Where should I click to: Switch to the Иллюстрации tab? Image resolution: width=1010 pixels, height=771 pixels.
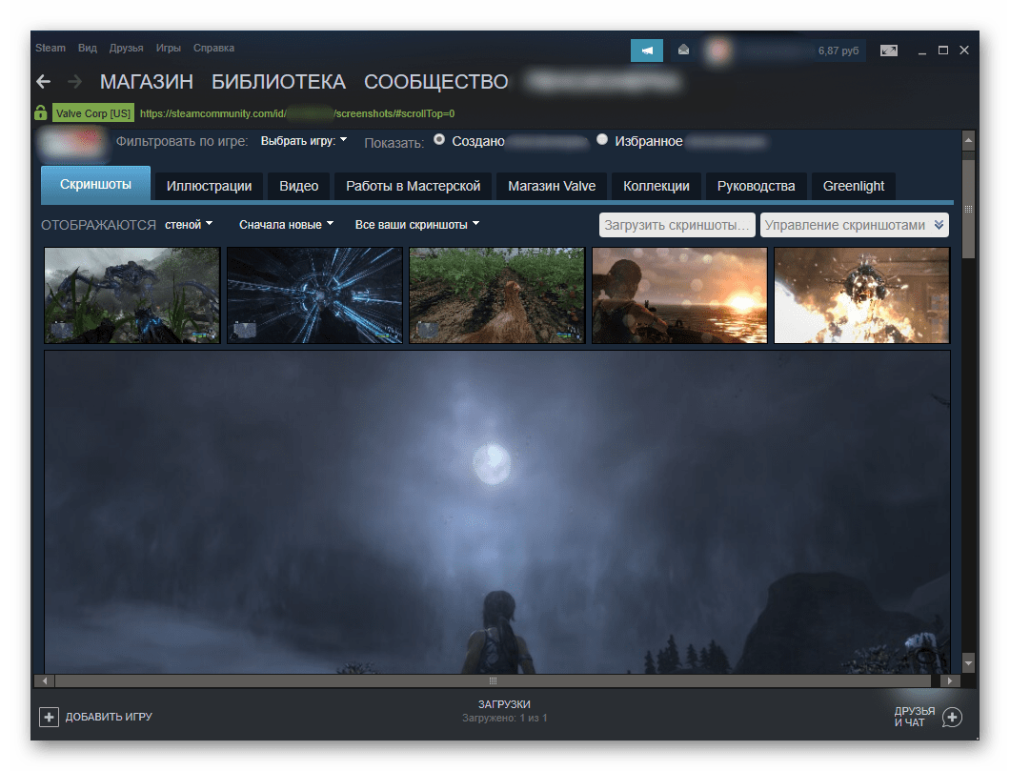tap(209, 186)
